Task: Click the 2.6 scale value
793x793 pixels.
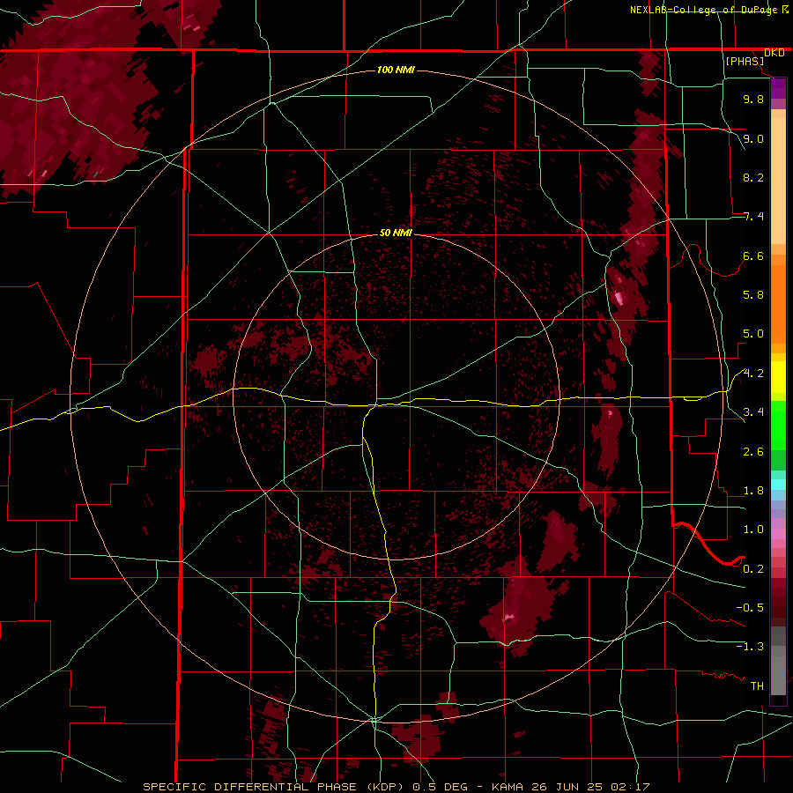Action: (753, 452)
